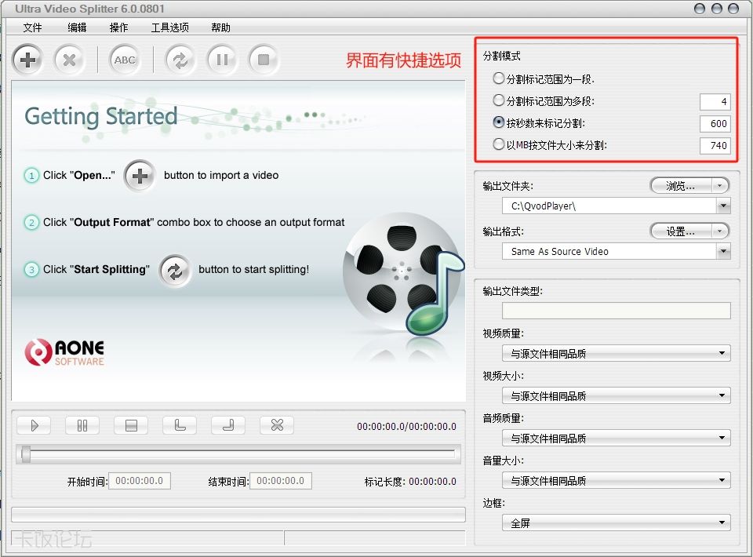753x557 pixels.
Task: Click the Remove (X) toolbar button
Action: click(x=69, y=60)
